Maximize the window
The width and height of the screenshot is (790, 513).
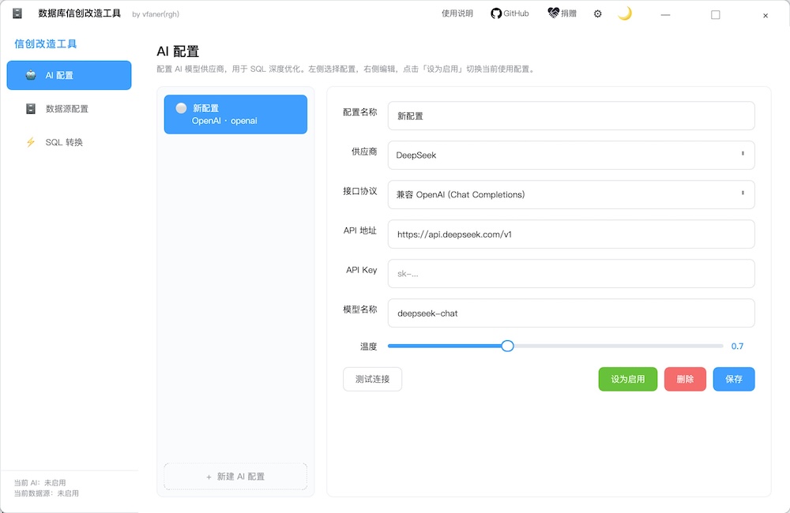click(x=716, y=15)
